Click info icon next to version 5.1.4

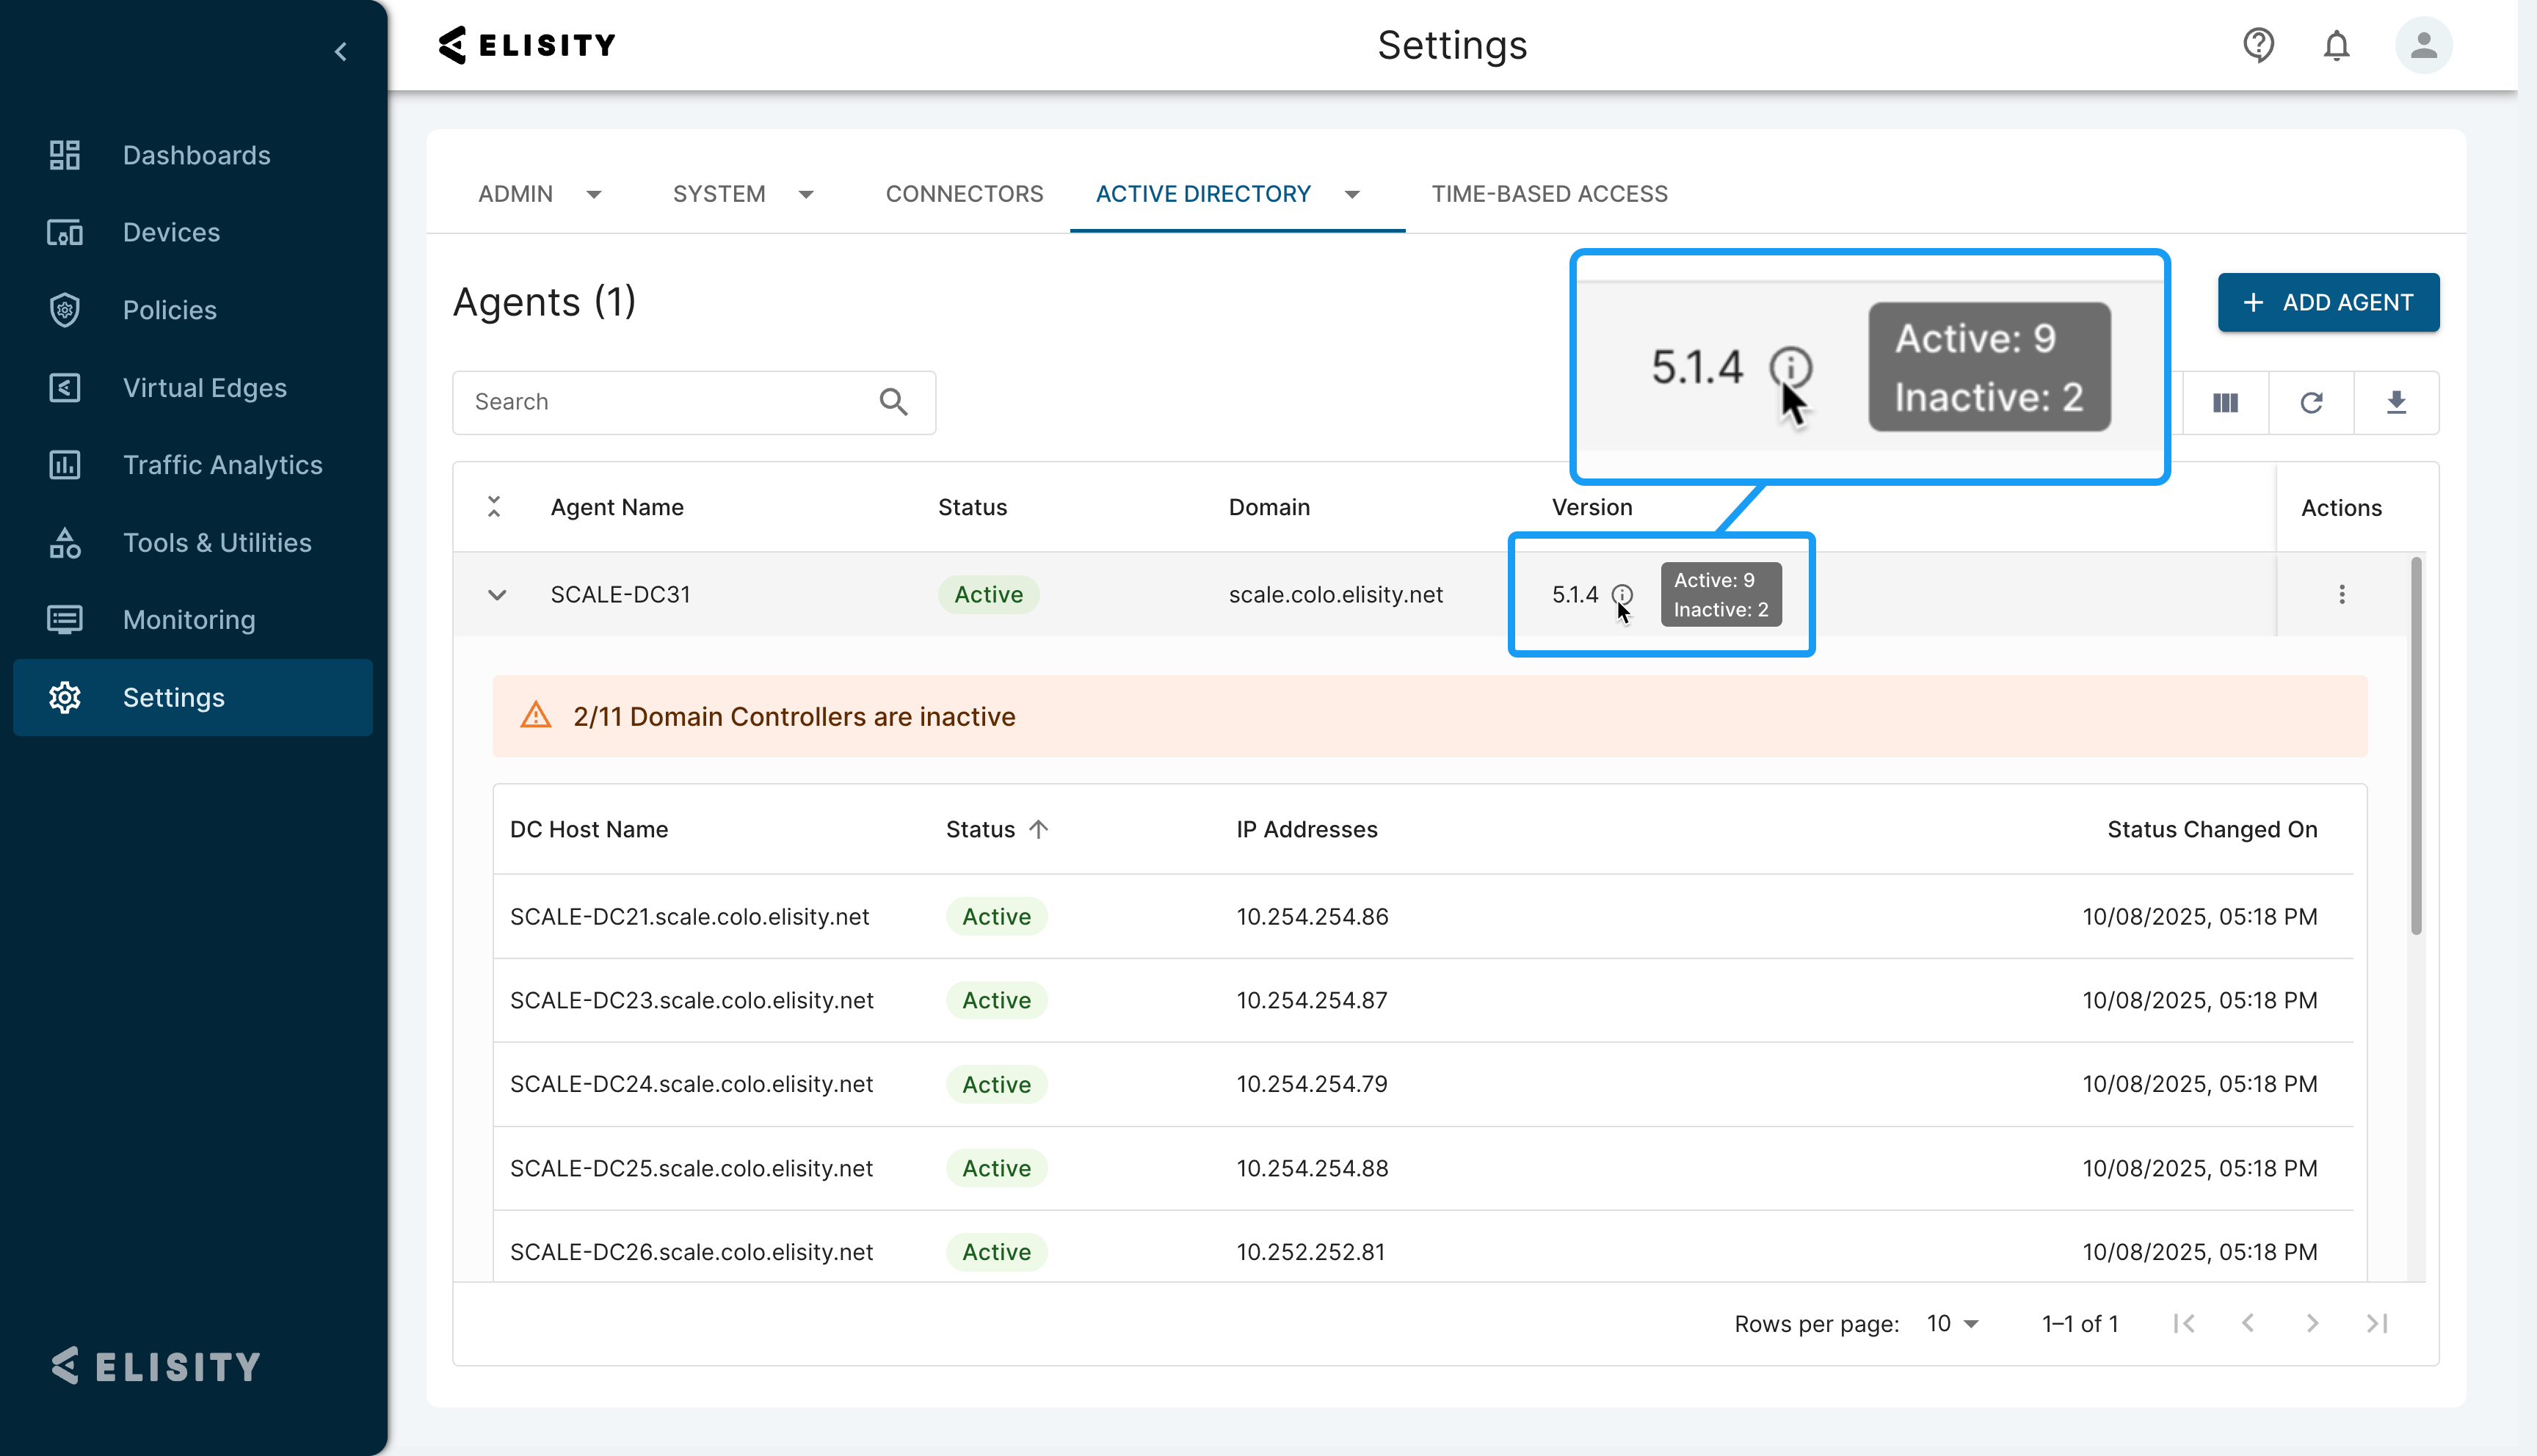click(1622, 595)
